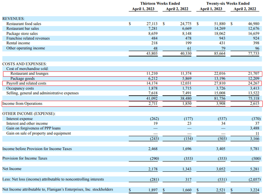Click the Interest expense row label
The width and height of the screenshot is (264, 194).
click(19, 119)
